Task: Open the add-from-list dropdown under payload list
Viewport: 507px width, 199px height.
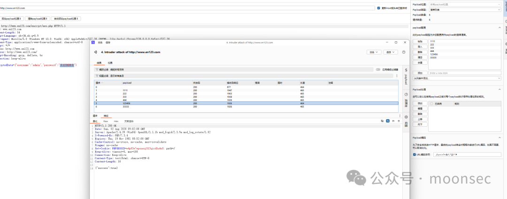Action: click(457, 78)
